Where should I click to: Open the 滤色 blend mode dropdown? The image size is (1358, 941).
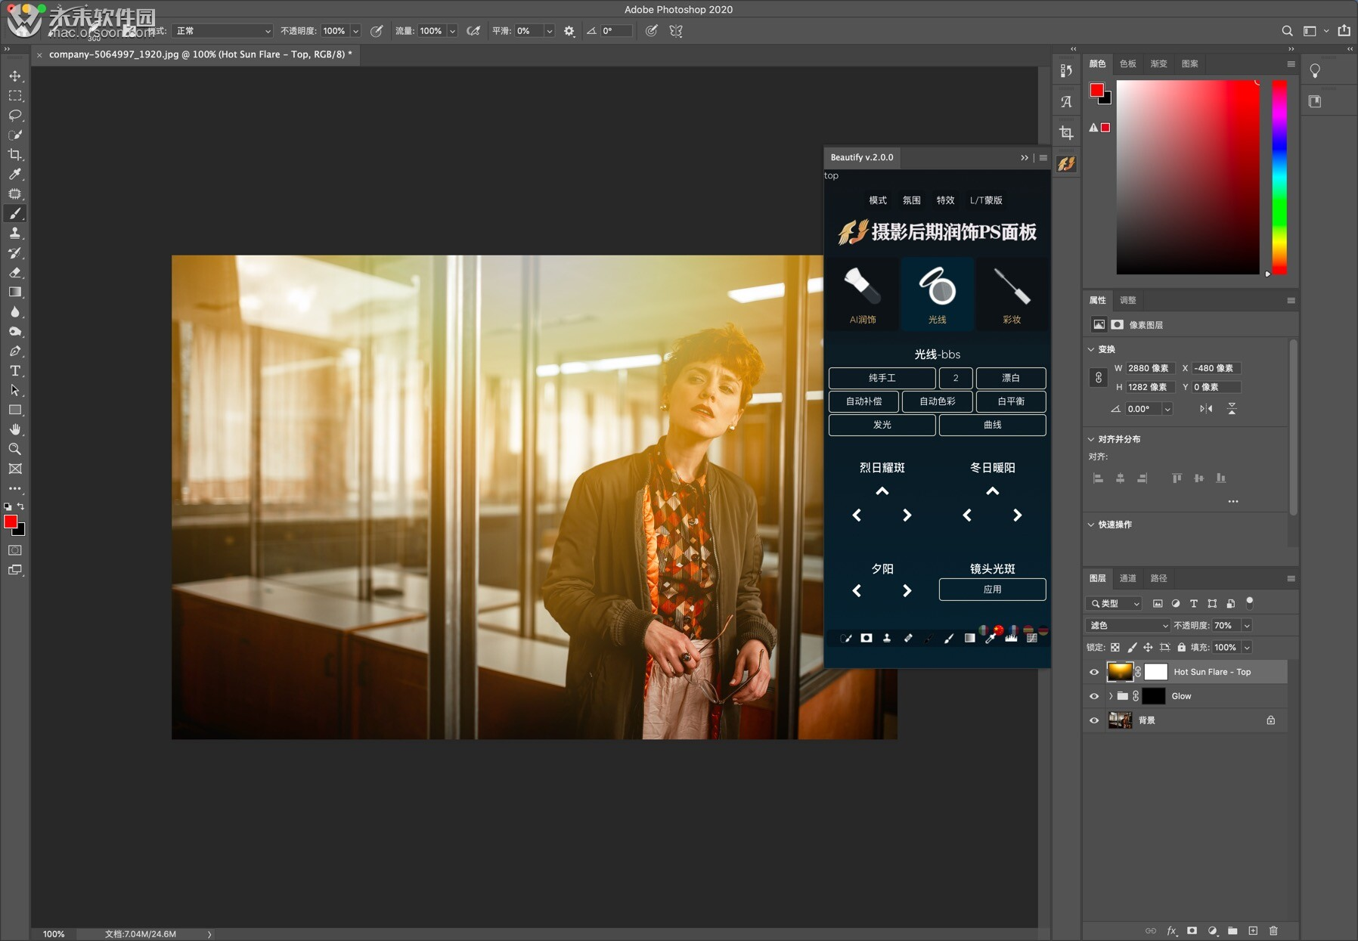[x=1126, y=625]
